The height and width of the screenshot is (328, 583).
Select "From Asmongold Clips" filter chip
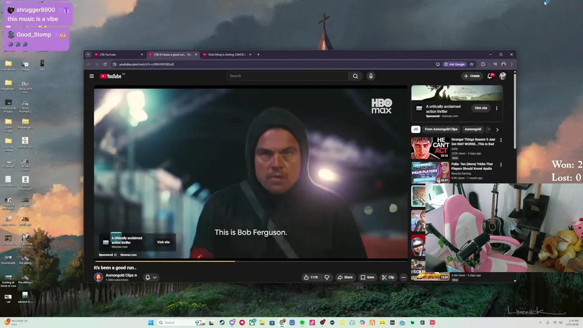(x=441, y=129)
